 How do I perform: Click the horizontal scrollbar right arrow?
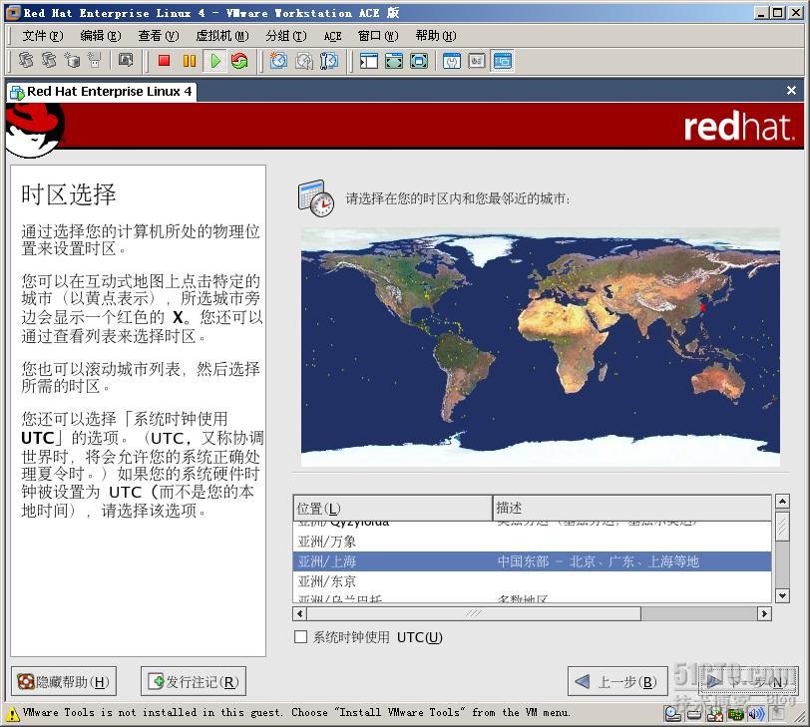point(764,613)
